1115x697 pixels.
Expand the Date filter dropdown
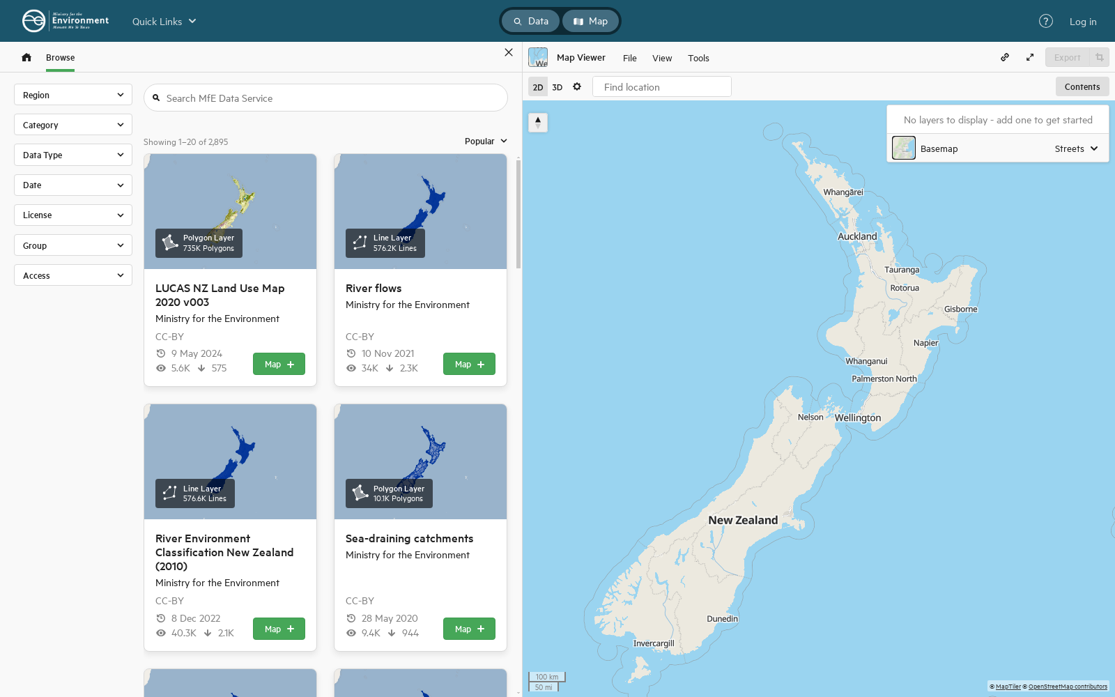(73, 185)
